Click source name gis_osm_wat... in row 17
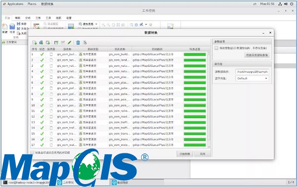This screenshot has width=297, height=187. pos(67,145)
